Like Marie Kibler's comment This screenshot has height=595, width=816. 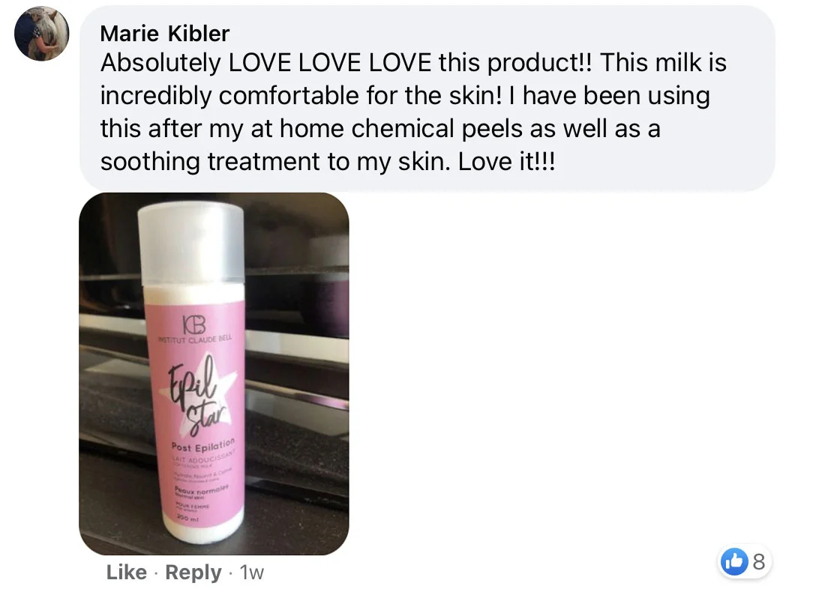[x=127, y=572]
